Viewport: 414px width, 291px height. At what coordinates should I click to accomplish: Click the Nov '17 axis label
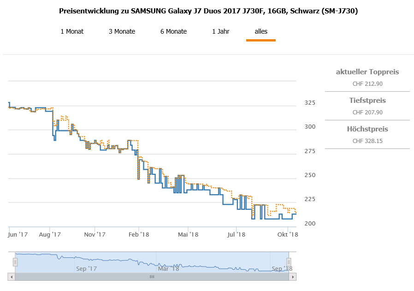pos(95,234)
